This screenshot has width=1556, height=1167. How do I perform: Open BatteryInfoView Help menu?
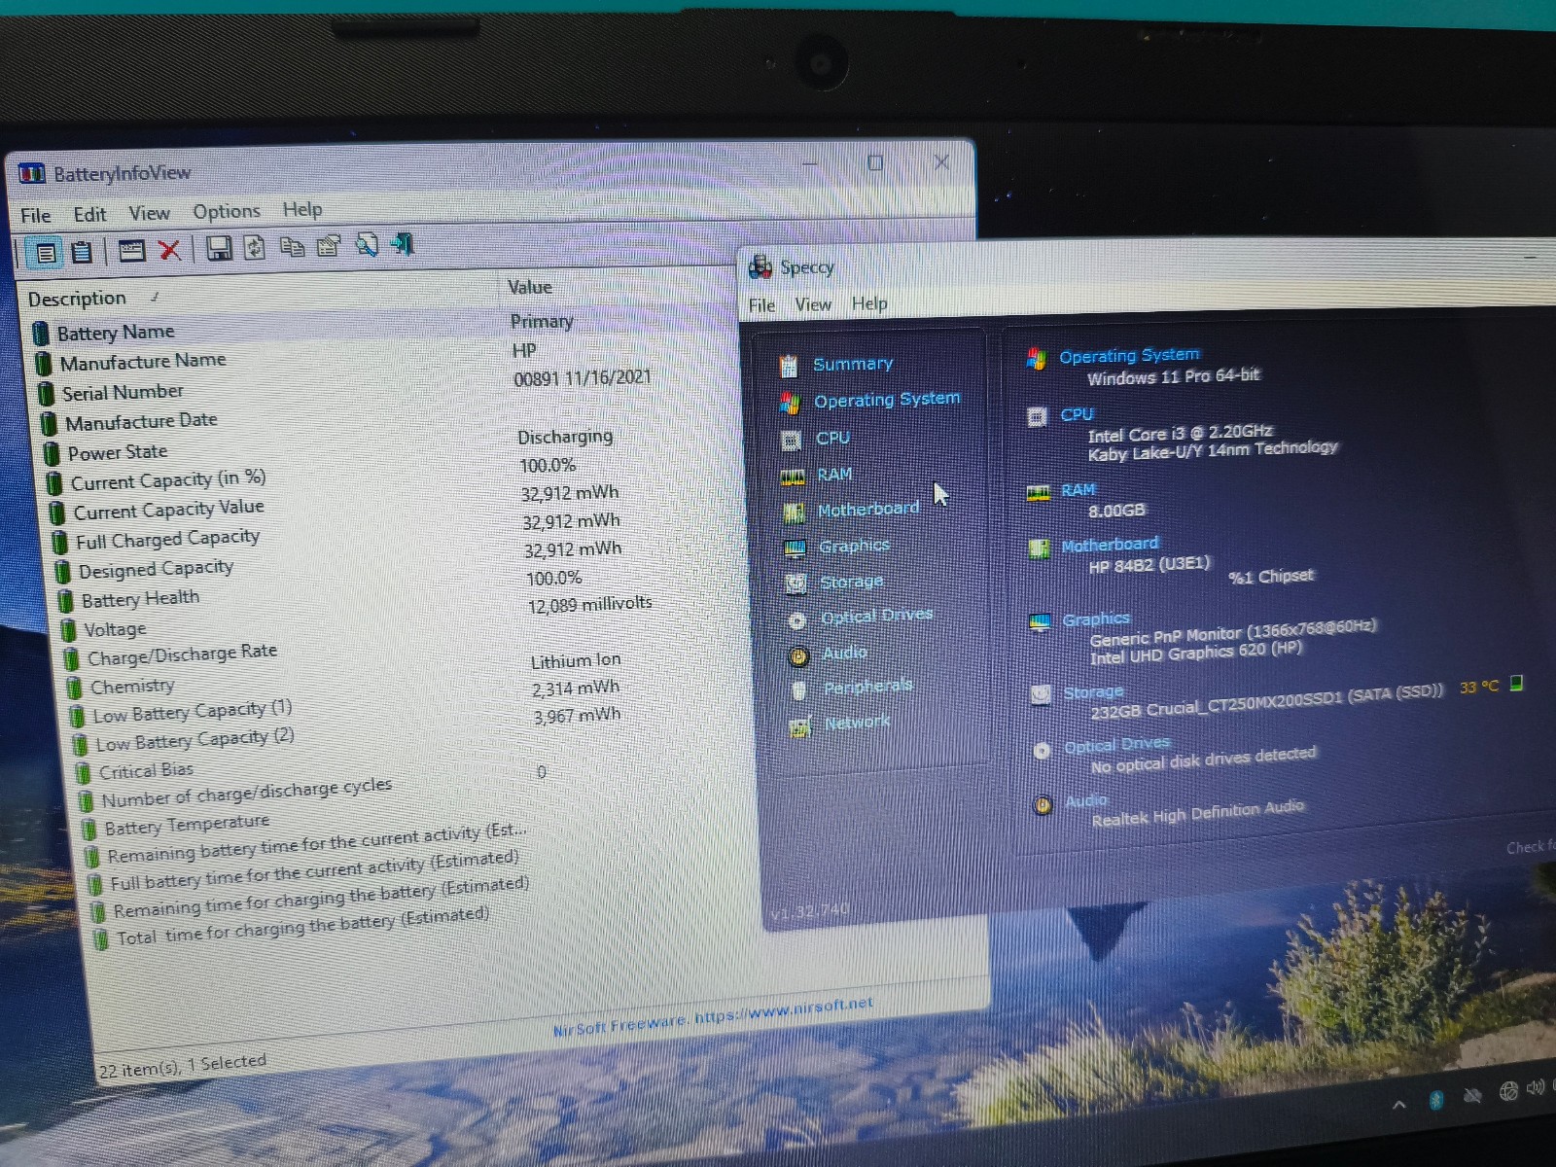(x=302, y=209)
